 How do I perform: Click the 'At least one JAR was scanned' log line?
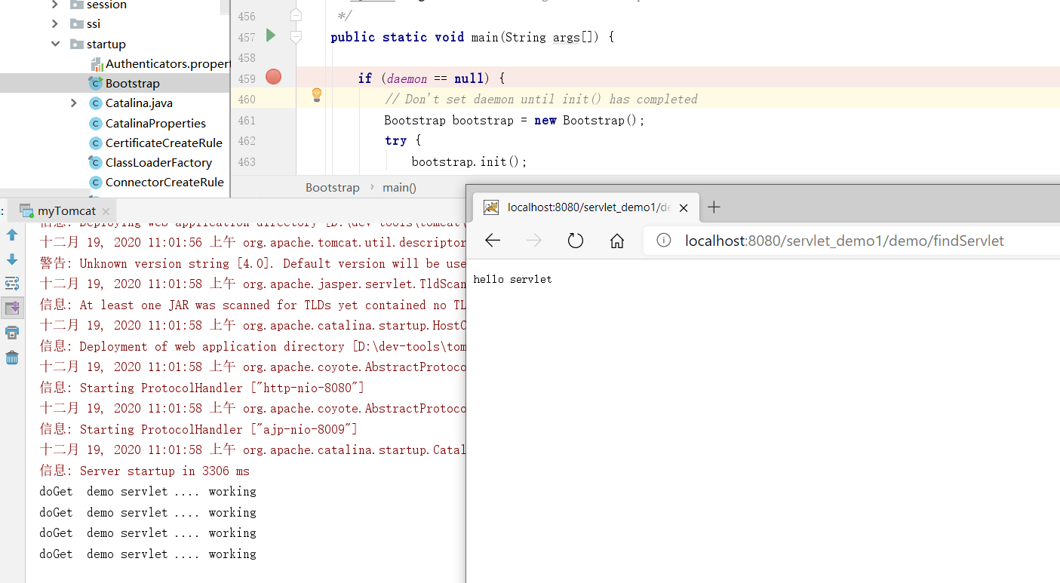pyautogui.click(x=253, y=305)
